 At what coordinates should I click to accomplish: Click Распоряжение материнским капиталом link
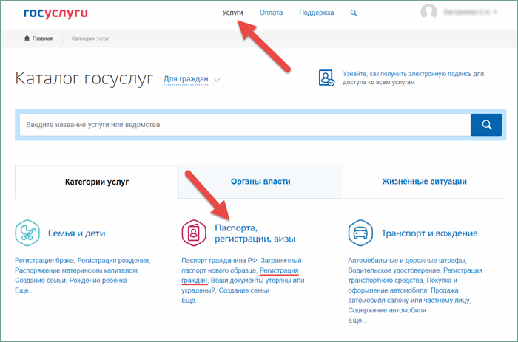click(x=76, y=270)
